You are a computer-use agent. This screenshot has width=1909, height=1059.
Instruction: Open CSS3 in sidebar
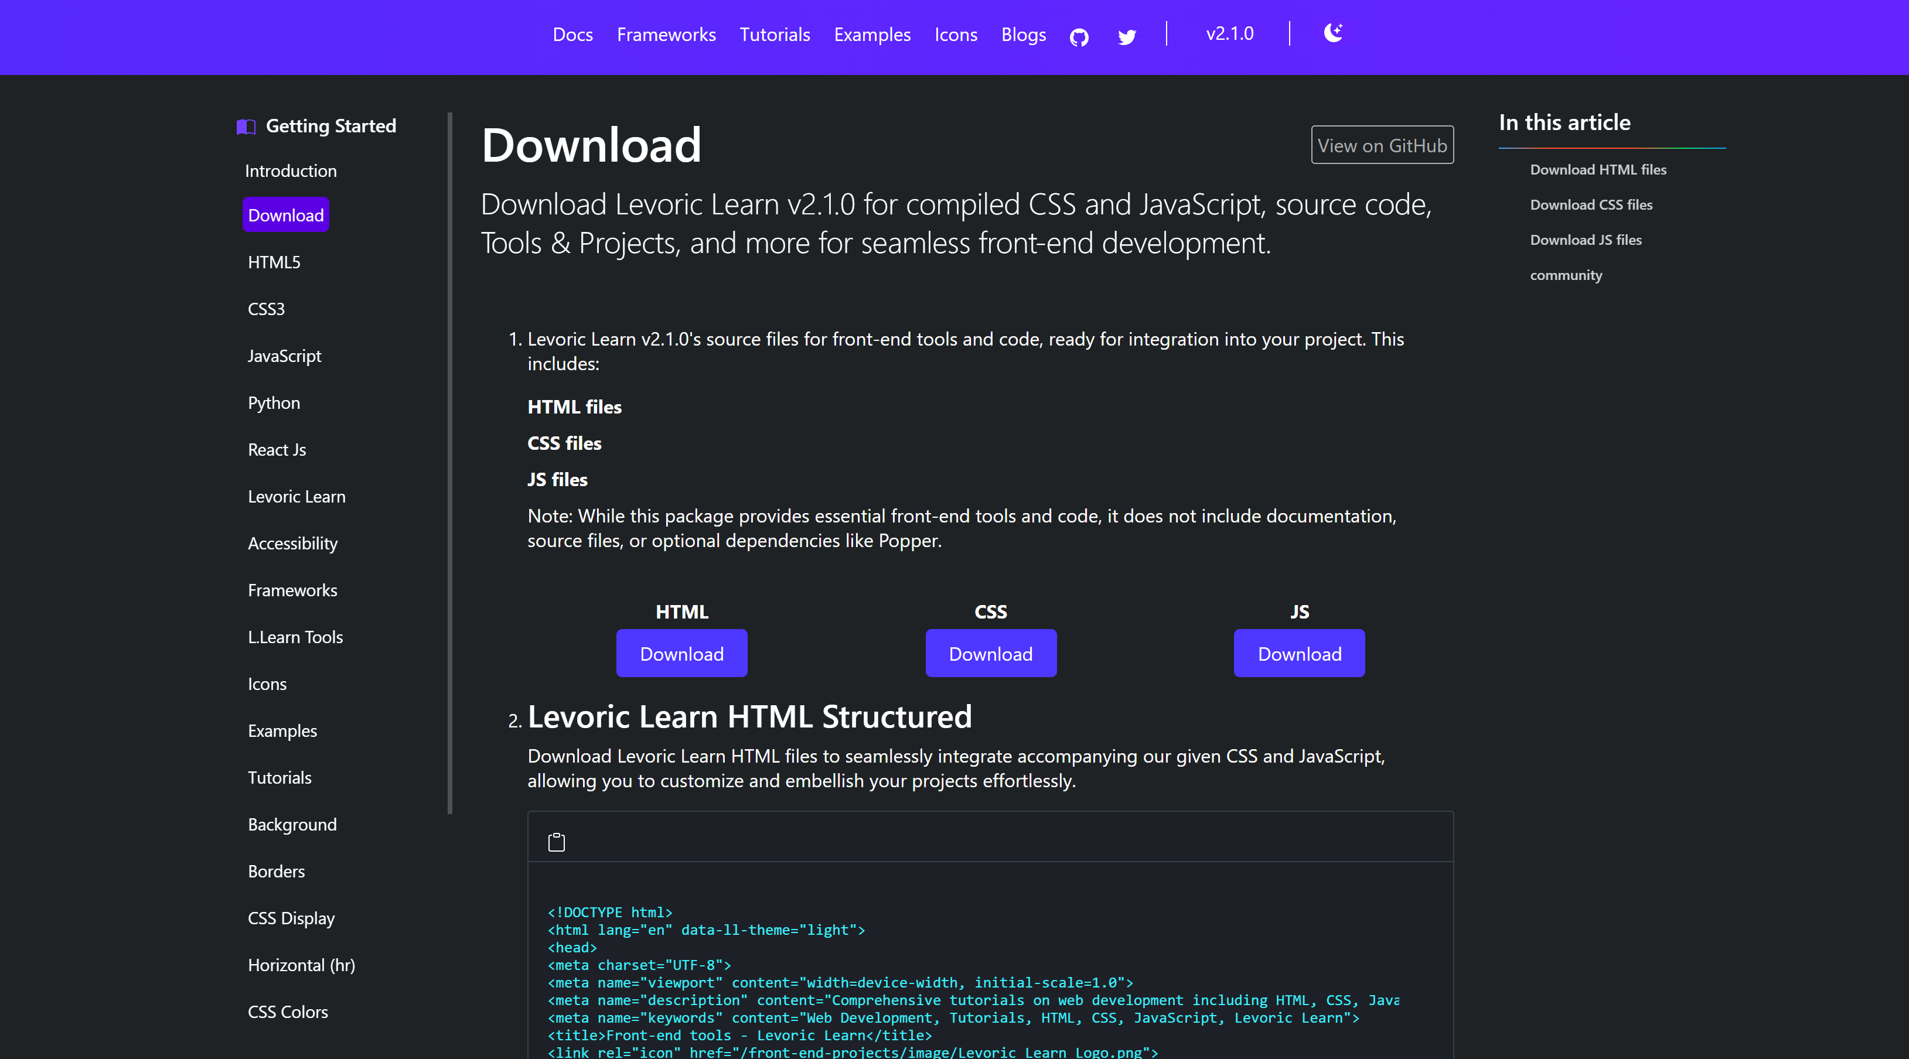(266, 309)
